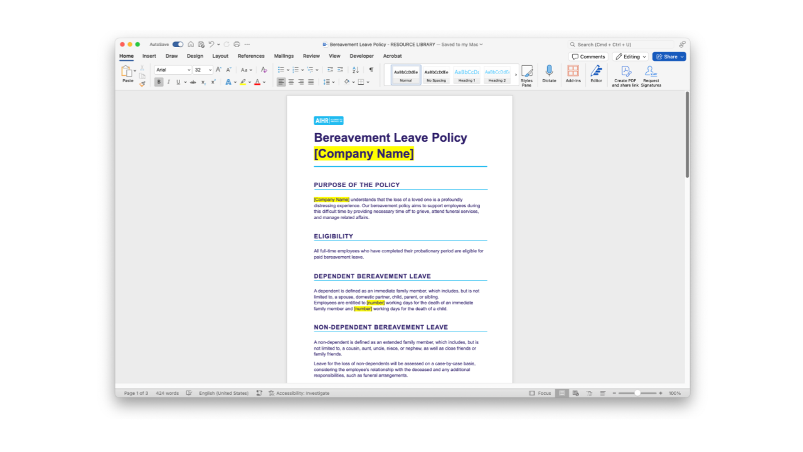Image resolution: width=803 pixels, height=452 pixels.
Task: Click the Undo arrow icon
Action: (211, 45)
